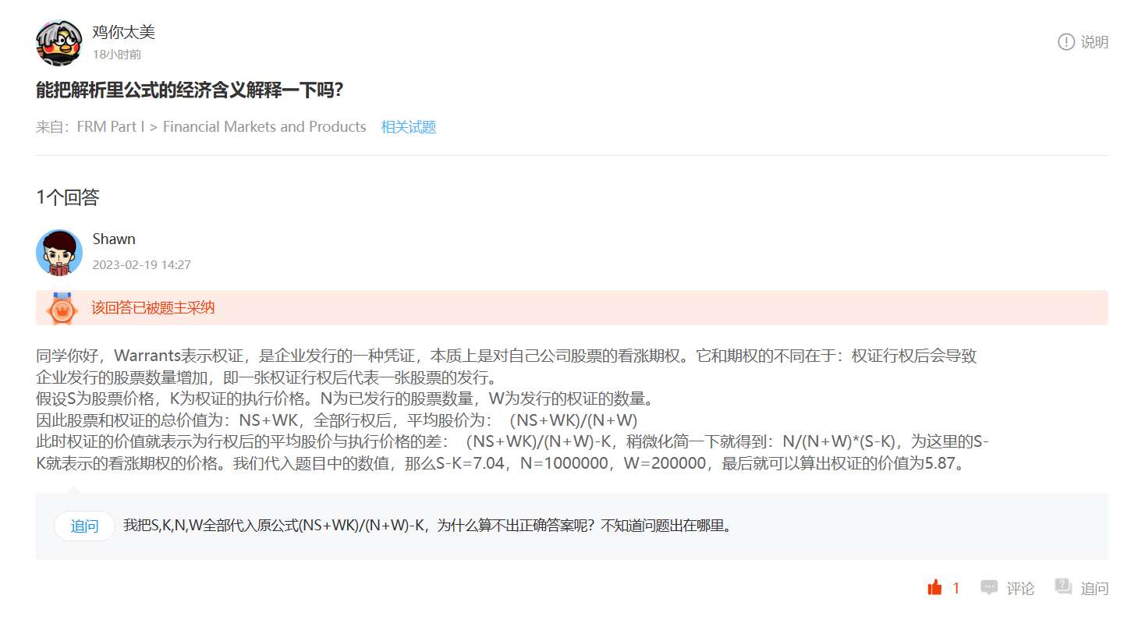Image resolution: width=1138 pixels, height=627 pixels.
Task: Open answerer Shawn's name
Action: [114, 239]
